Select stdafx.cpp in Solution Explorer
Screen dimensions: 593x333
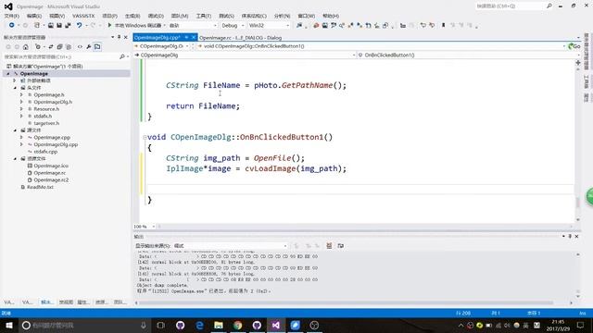[x=45, y=152]
